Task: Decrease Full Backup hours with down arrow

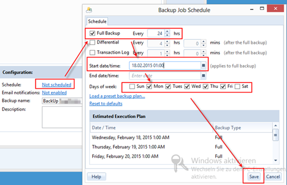Action: [167, 35]
